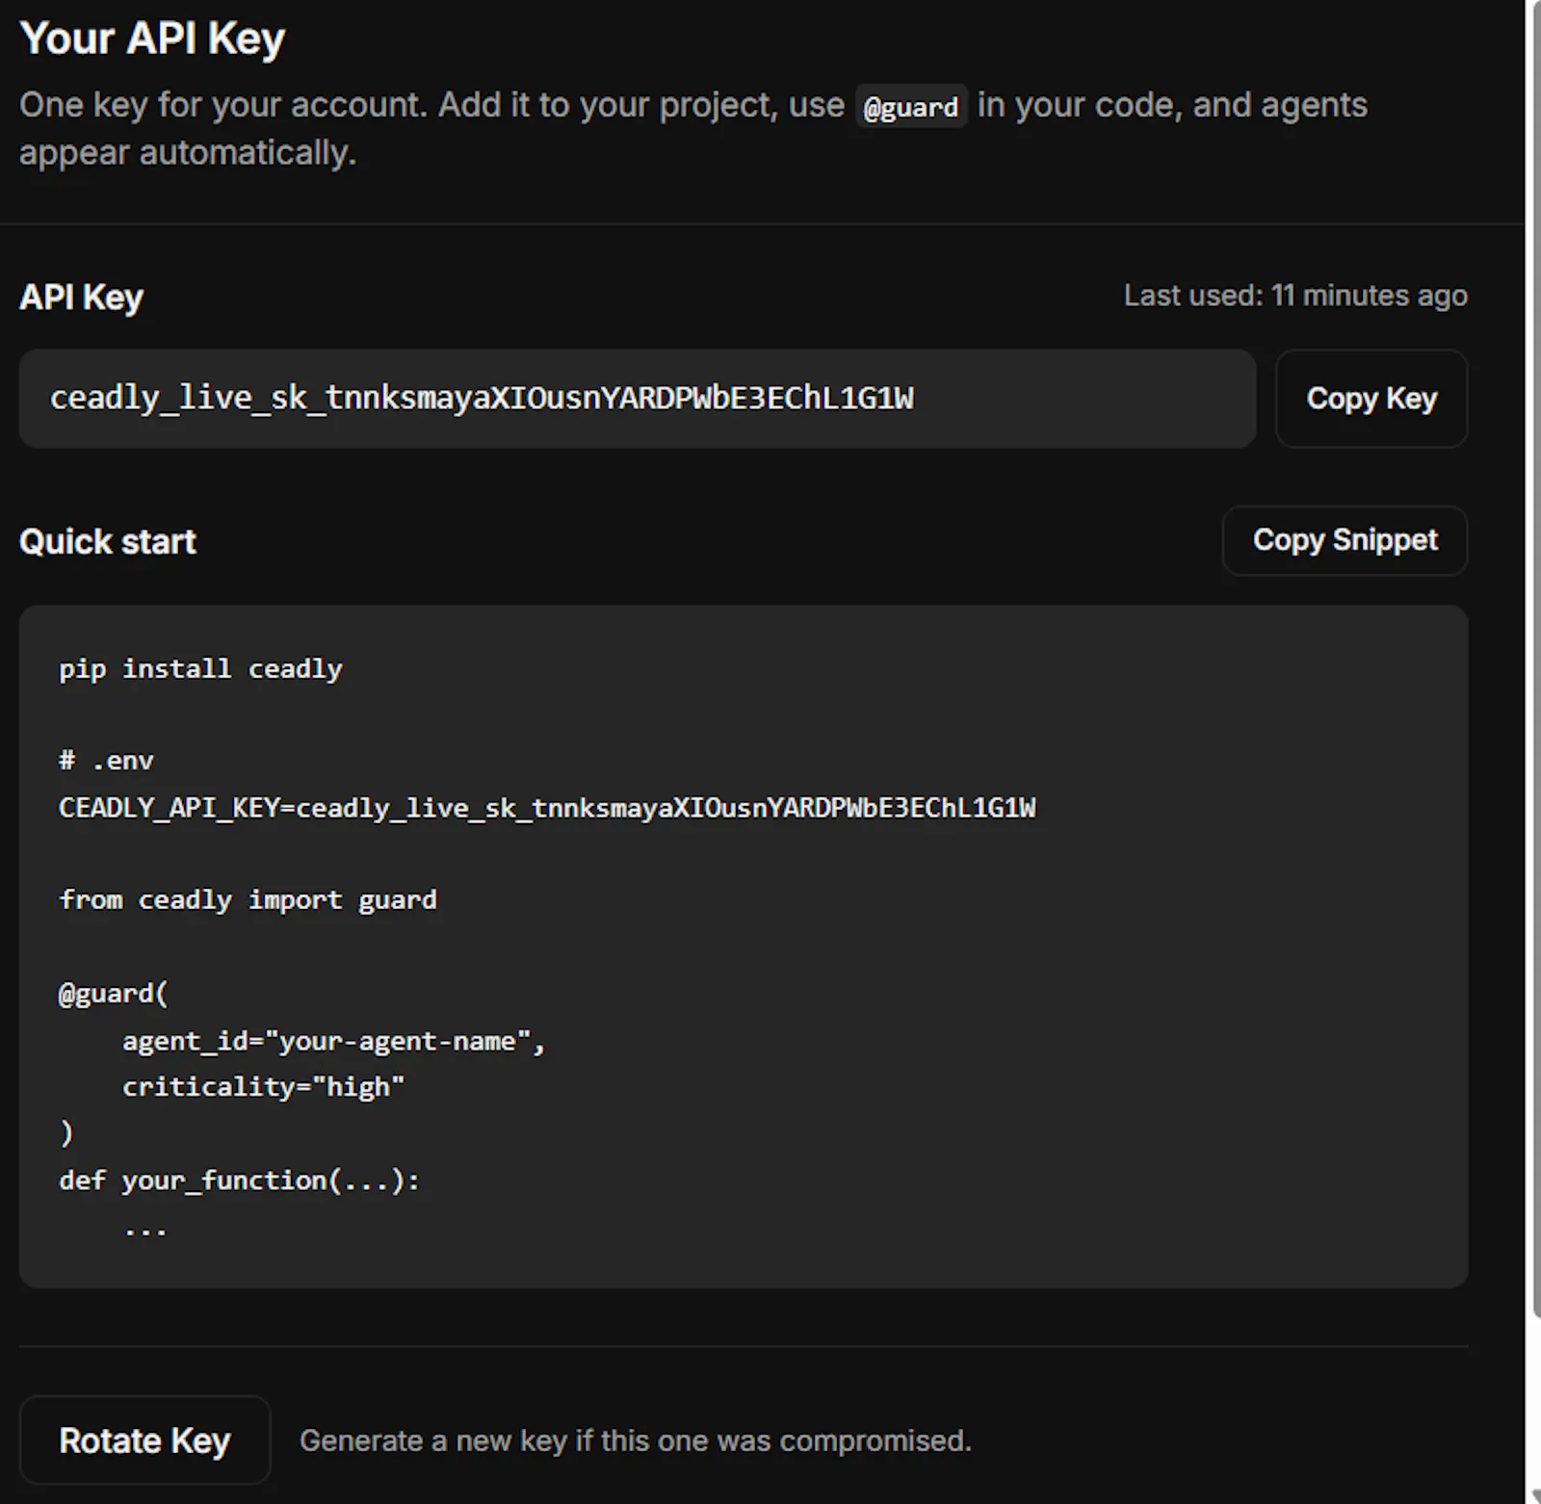Click the @guard inline code tag
The image size is (1541, 1504).
[x=911, y=106]
